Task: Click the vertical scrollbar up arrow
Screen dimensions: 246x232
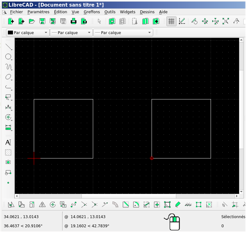Action: (241, 40)
